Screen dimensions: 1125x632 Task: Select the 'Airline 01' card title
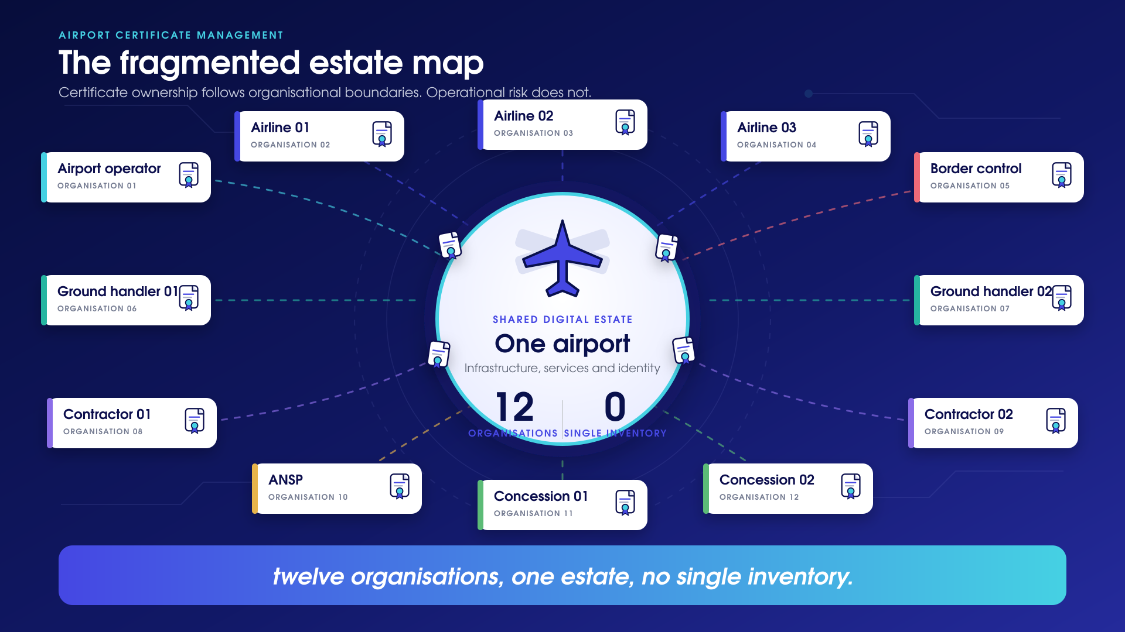[x=280, y=128]
